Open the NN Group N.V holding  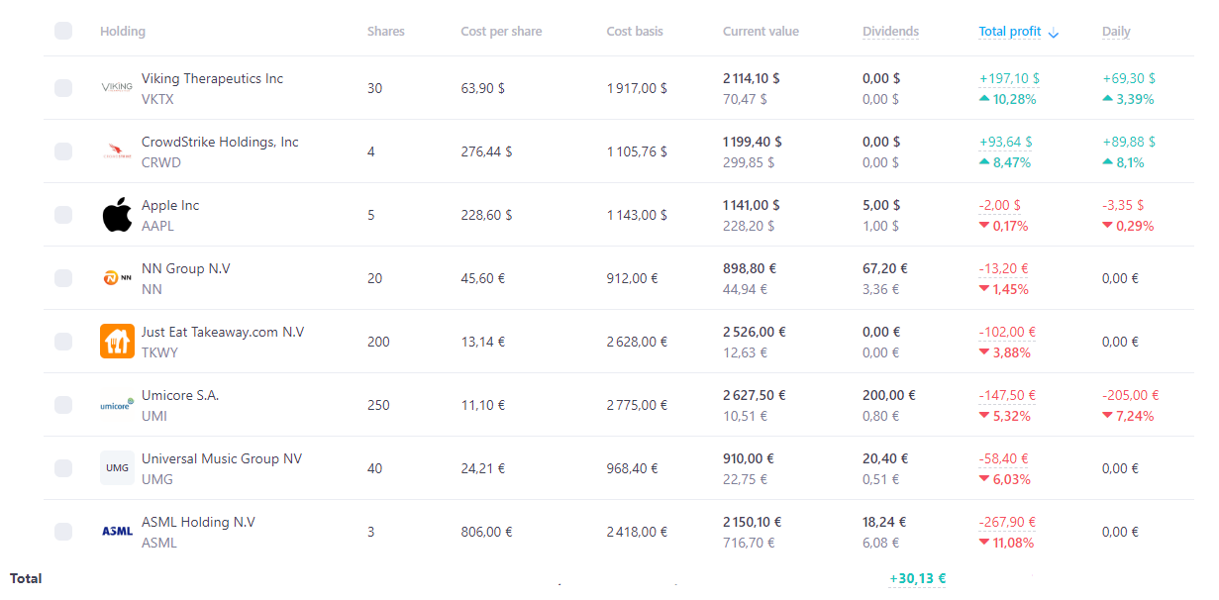tap(186, 268)
